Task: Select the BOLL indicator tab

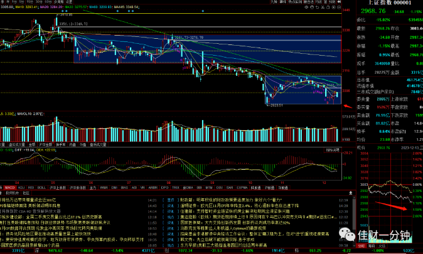Action: tap(41, 188)
